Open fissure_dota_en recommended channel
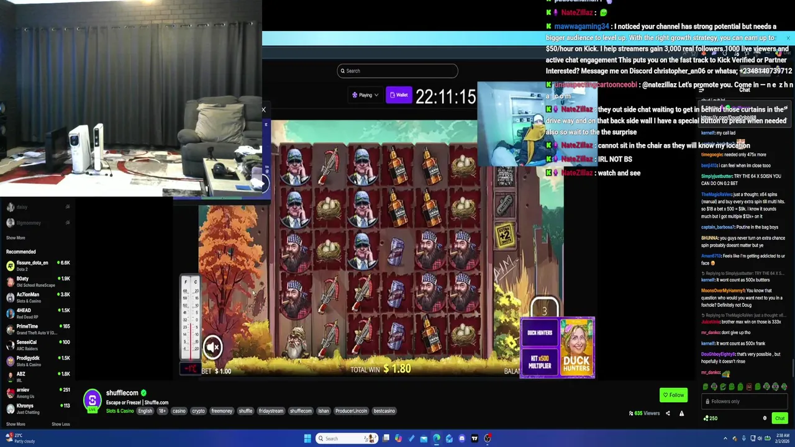Screen dimensions: 795x447 (x=37, y=266)
